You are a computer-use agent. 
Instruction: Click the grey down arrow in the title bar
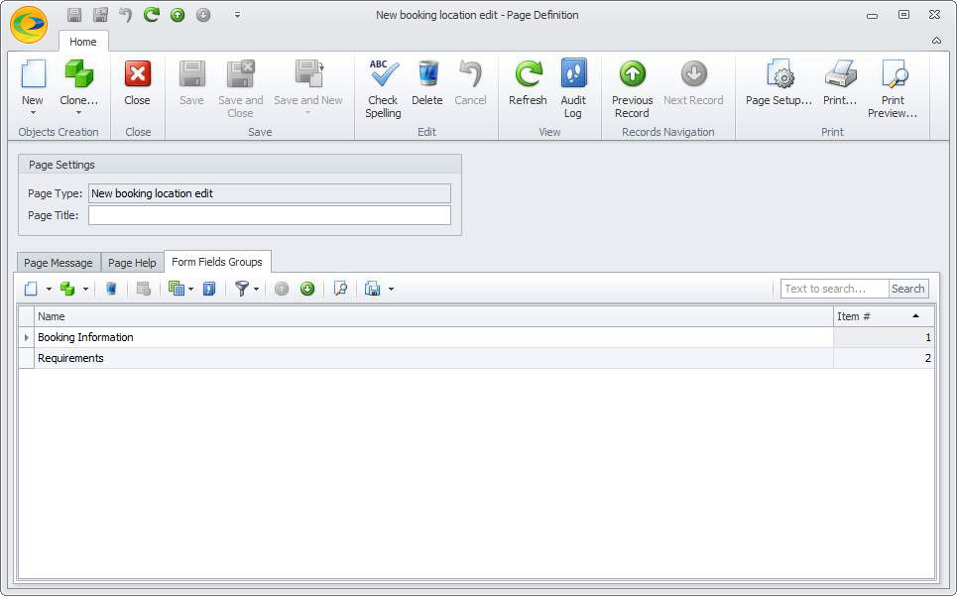pos(203,15)
